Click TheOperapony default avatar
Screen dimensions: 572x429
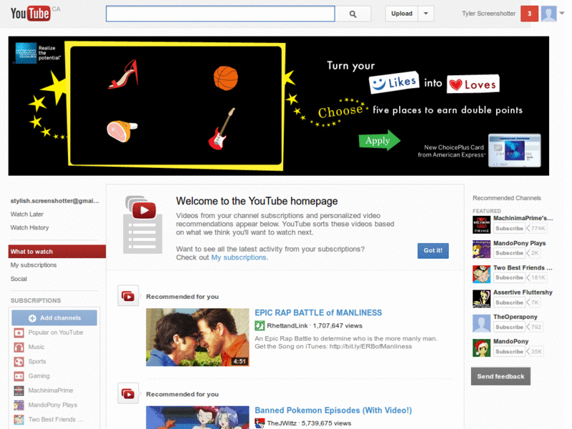point(481,323)
